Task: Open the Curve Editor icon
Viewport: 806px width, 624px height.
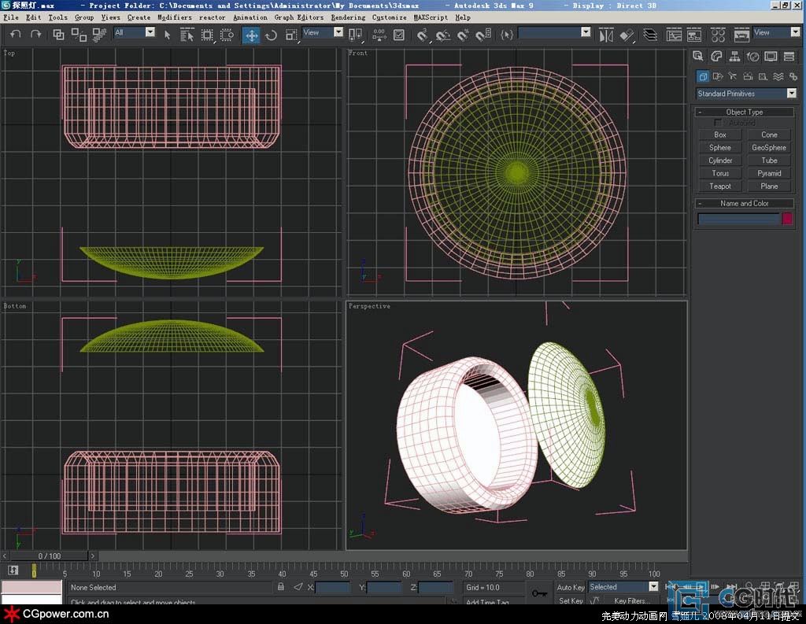Action: pyautogui.click(x=674, y=35)
